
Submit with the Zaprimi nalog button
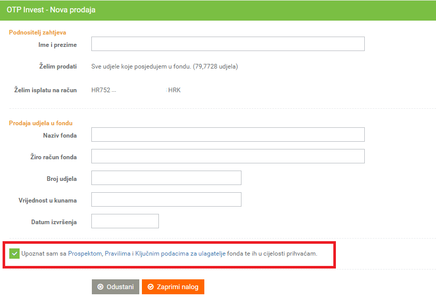pos(173,287)
